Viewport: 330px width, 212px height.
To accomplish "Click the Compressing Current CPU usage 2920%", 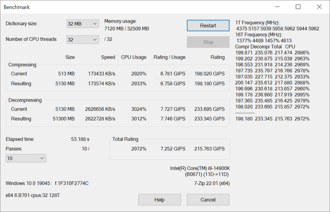I will tap(139, 74).
